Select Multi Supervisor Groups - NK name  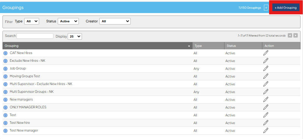pyautogui.click(x=32, y=92)
